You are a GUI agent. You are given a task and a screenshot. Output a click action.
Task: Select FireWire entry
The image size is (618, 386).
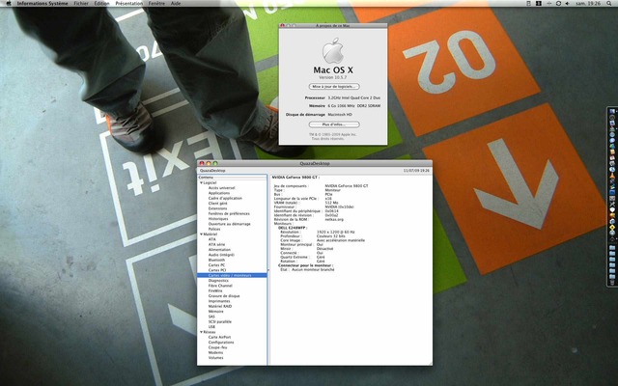point(215,290)
